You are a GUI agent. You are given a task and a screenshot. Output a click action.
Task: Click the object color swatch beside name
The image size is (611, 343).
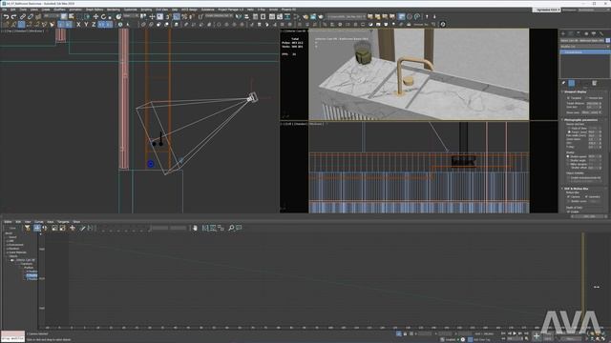pyautogui.click(x=608, y=40)
